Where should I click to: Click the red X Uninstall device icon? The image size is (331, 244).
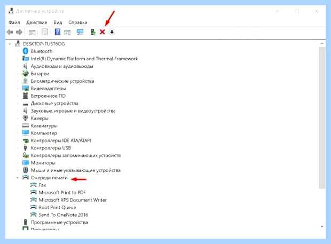click(x=103, y=32)
